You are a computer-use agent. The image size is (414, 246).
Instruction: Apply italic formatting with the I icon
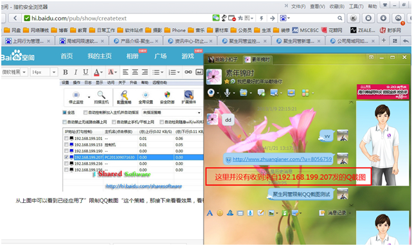[75, 72]
